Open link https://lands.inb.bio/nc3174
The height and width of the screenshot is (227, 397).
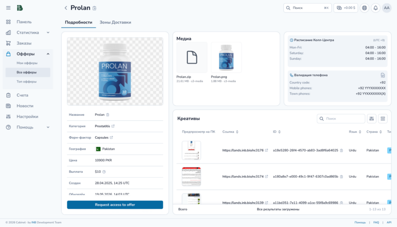tap(243, 177)
